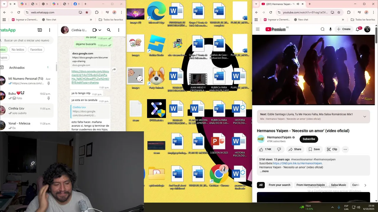Go to YouTube Premium home logo

(276, 29)
